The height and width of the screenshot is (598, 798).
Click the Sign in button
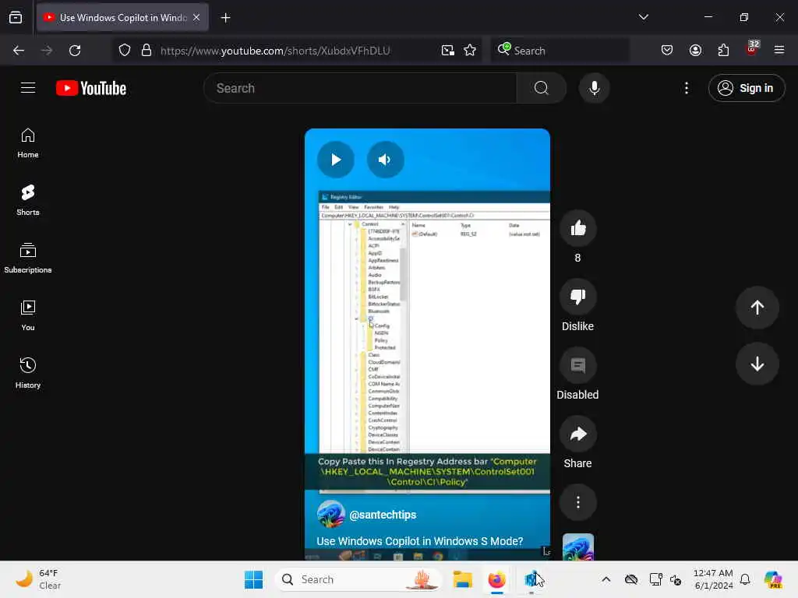click(x=746, y=88)
